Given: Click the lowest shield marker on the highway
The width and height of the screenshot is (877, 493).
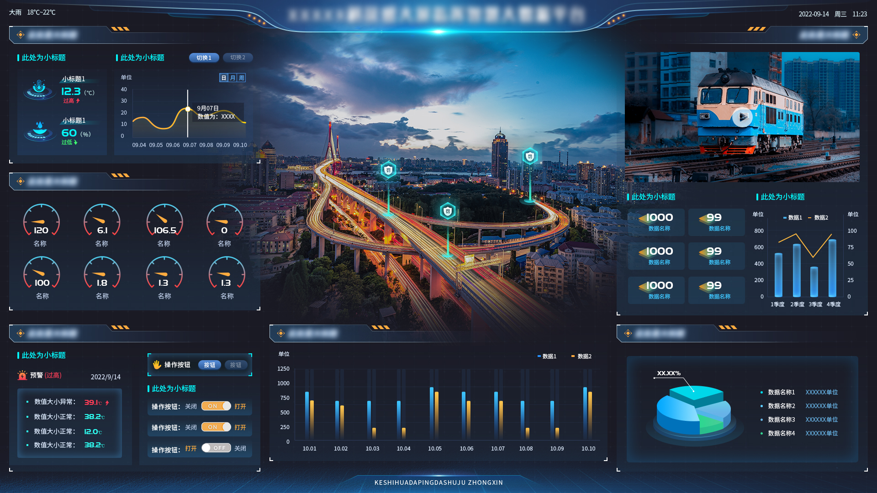Looking at the screenshot, I should (x=448, y=211).
